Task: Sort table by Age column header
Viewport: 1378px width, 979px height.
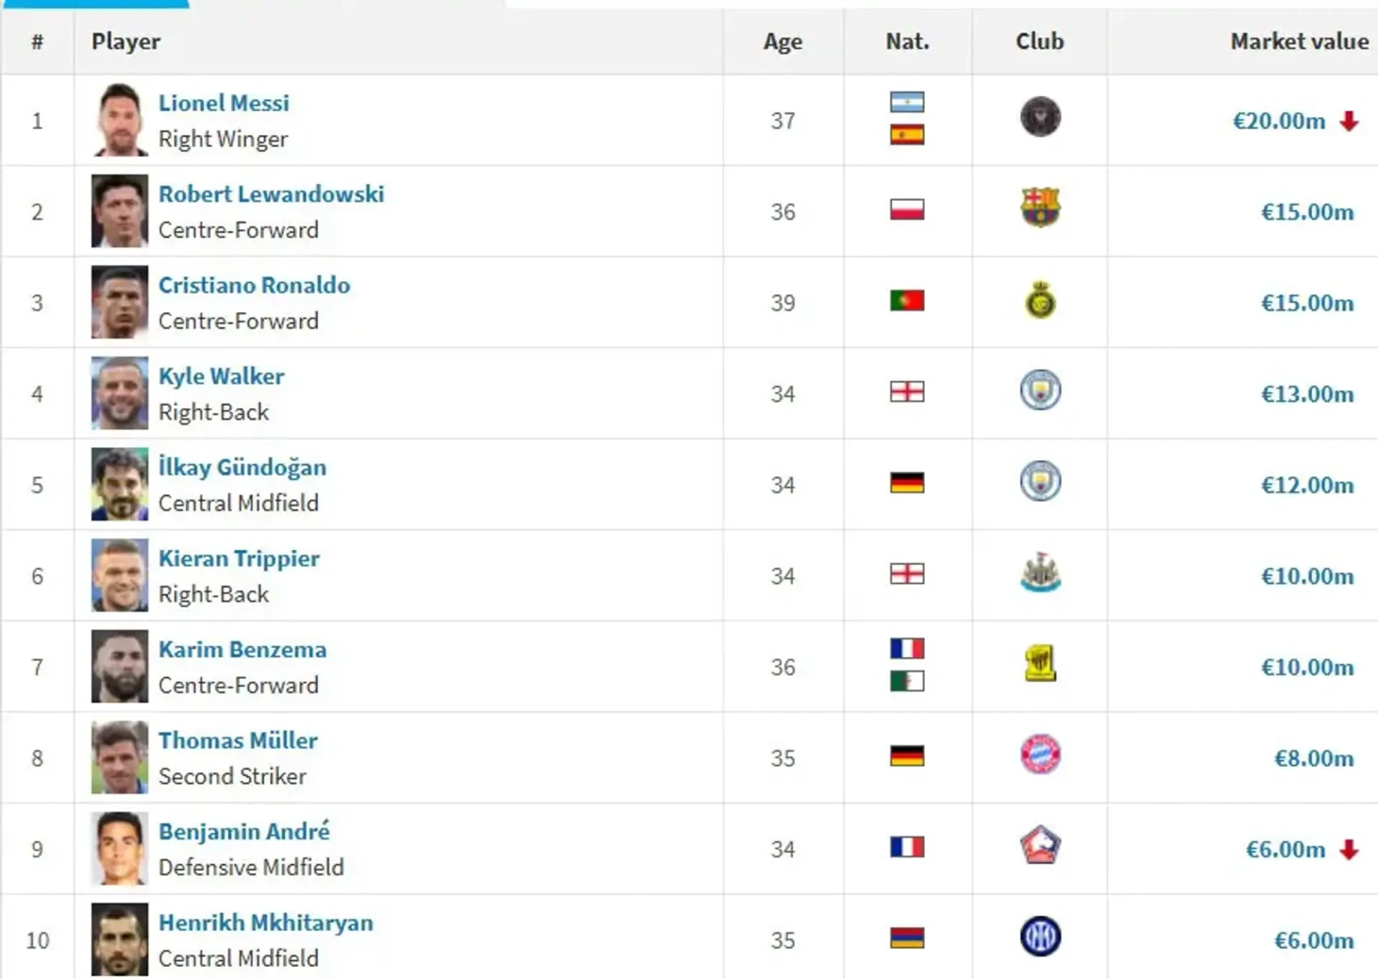Action: coord(782,41)
